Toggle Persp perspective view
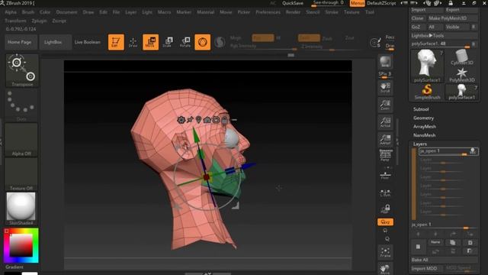This screenshot has width=488, height=275. 385,156
